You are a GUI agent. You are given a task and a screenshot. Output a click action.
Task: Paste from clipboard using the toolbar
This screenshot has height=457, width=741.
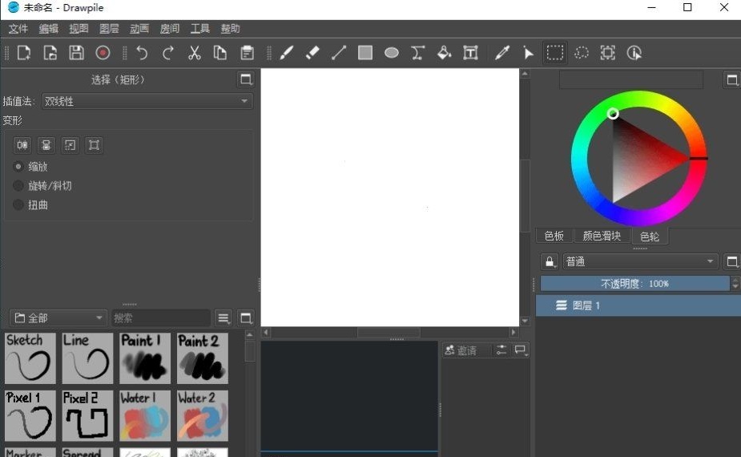point(247,52)
